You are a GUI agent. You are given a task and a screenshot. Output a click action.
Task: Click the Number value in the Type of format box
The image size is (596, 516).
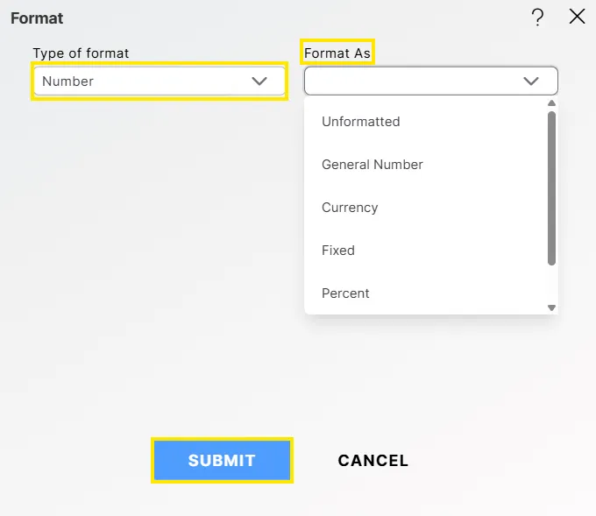pos(68,81)
